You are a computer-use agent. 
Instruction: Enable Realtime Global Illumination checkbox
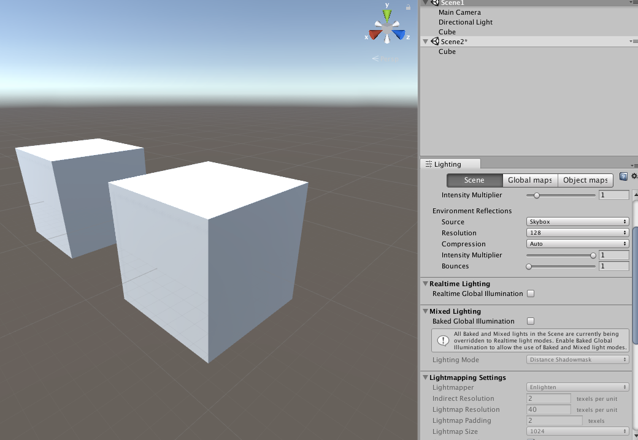pyautogui.click(x=531, y=294)
